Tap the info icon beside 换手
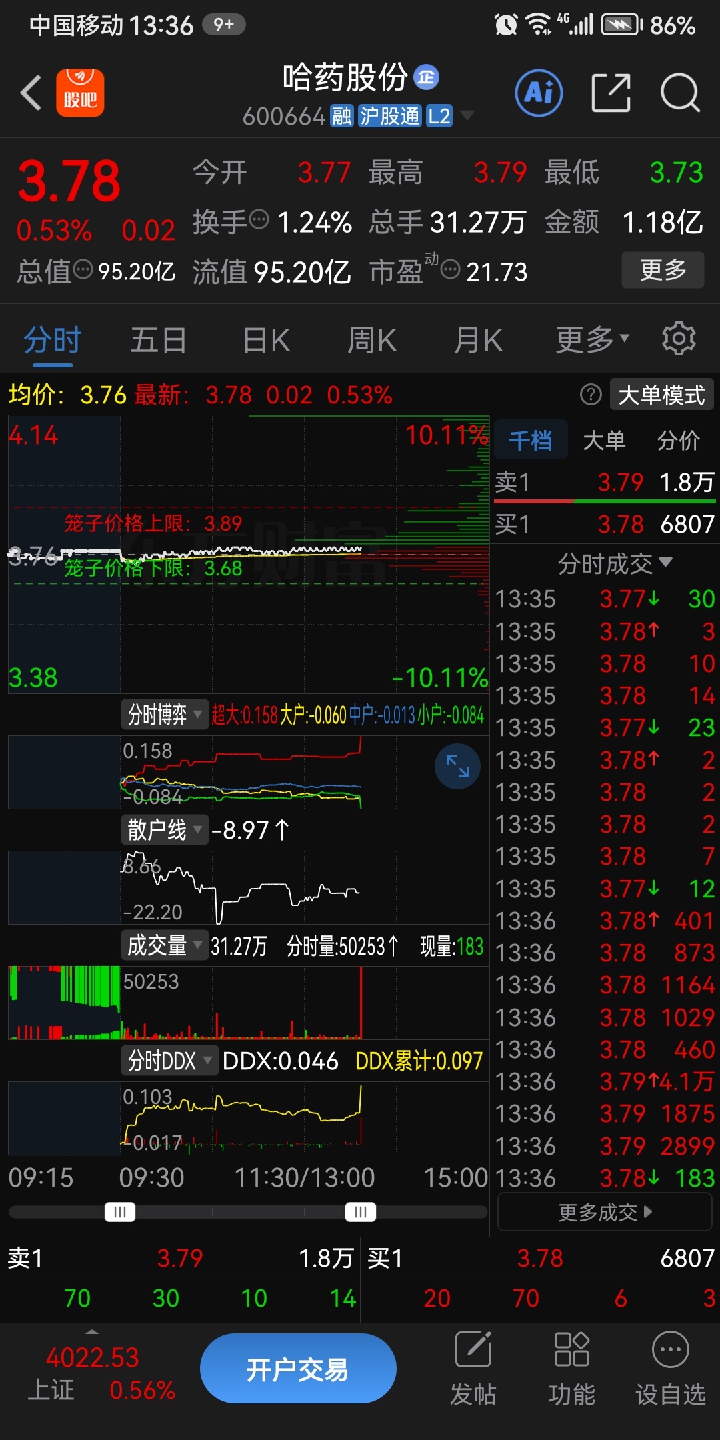The height and width of the screenshot is (1440, 720). [259, 219]
